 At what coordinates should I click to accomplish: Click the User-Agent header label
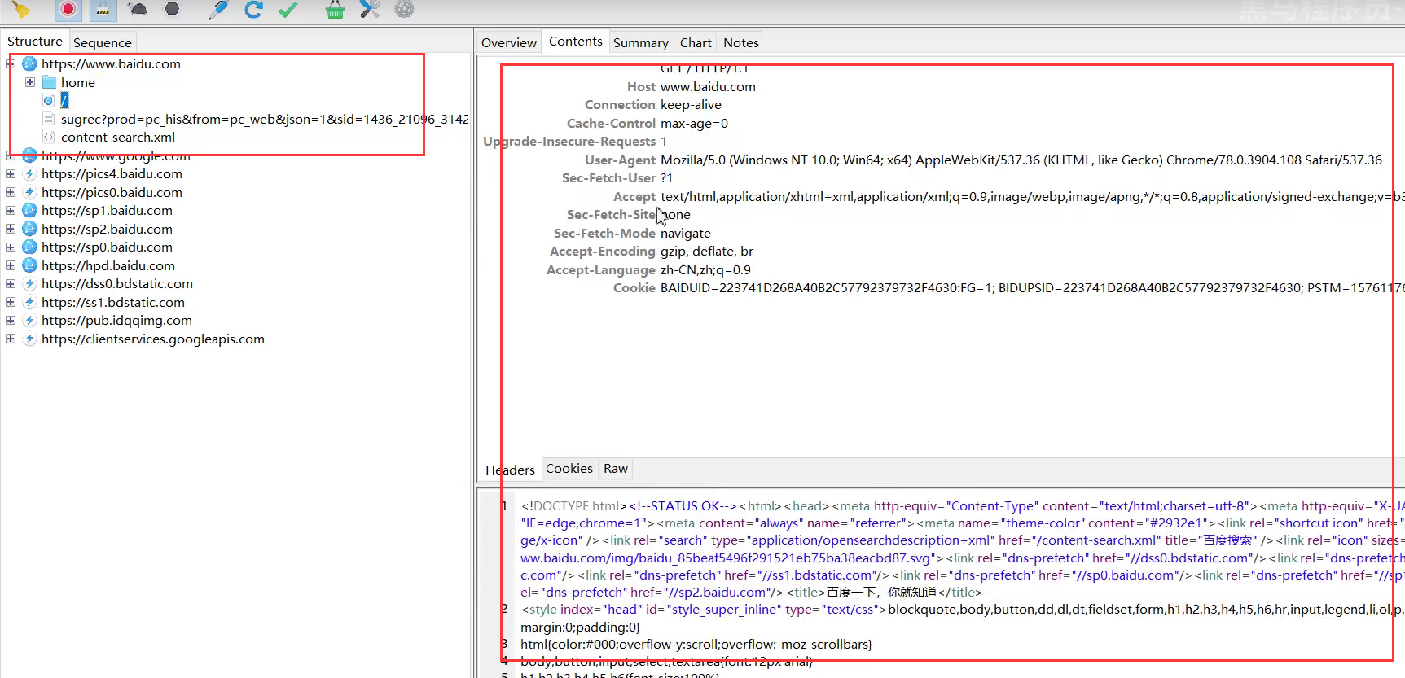(x=620, y=160)
